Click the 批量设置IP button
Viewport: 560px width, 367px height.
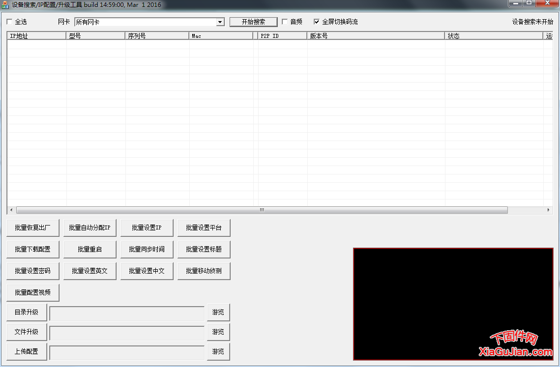(x=147, y=228)
